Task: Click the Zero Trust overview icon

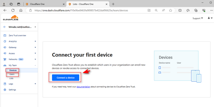Action: (5, 36)
